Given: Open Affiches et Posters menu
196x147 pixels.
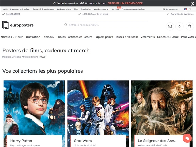Looking at the screenshot, I should 80,37.
